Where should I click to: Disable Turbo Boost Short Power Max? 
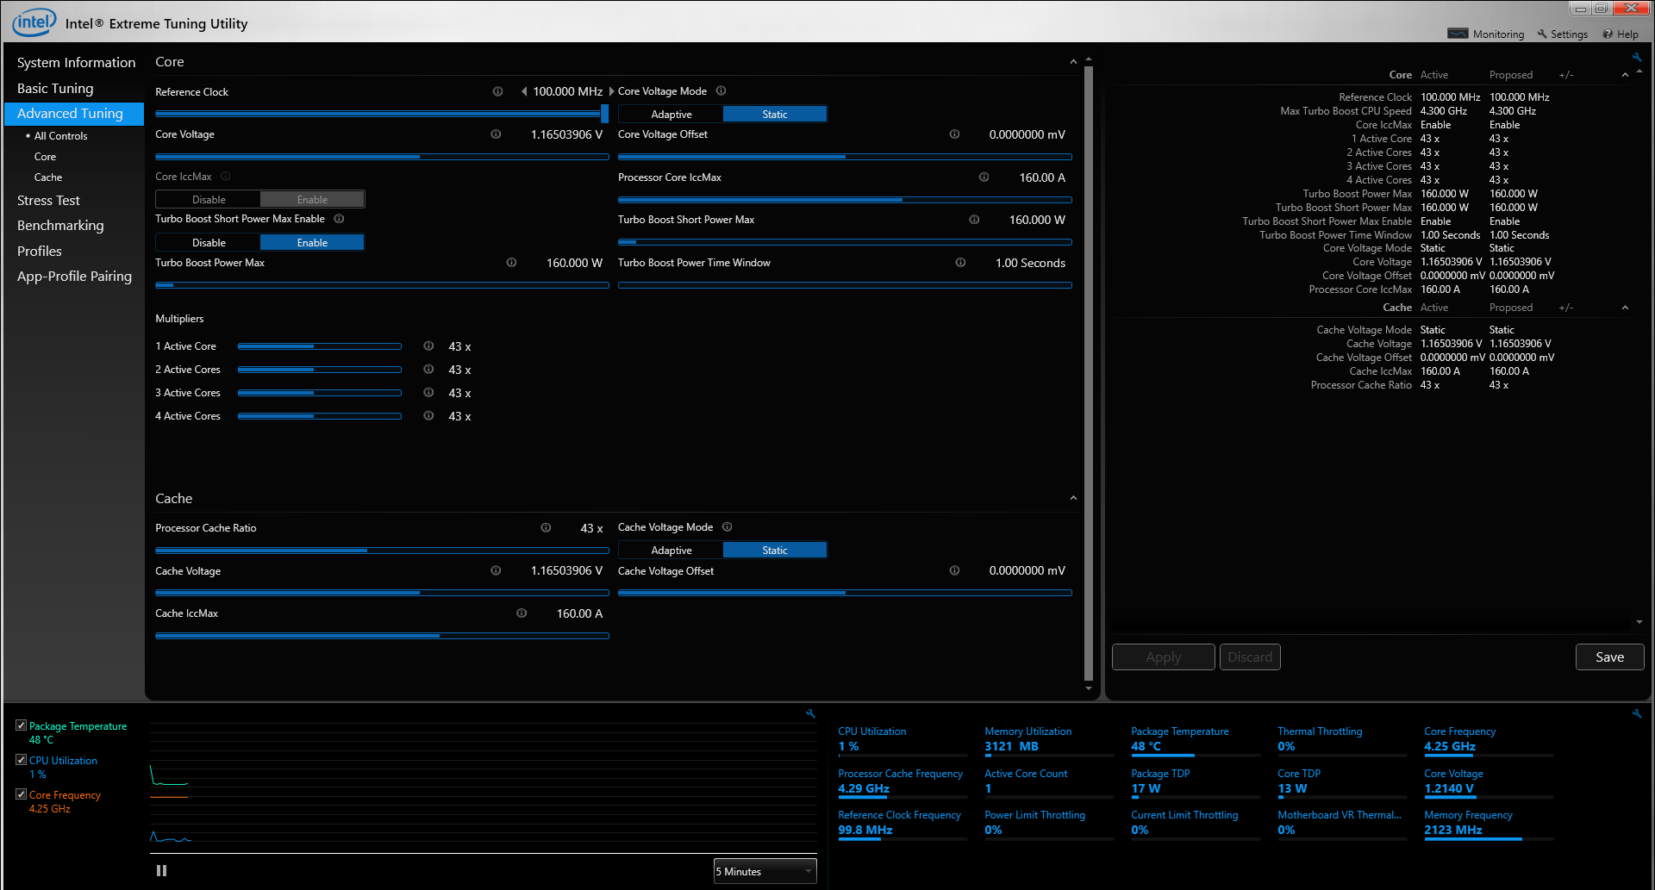point(209,243)
